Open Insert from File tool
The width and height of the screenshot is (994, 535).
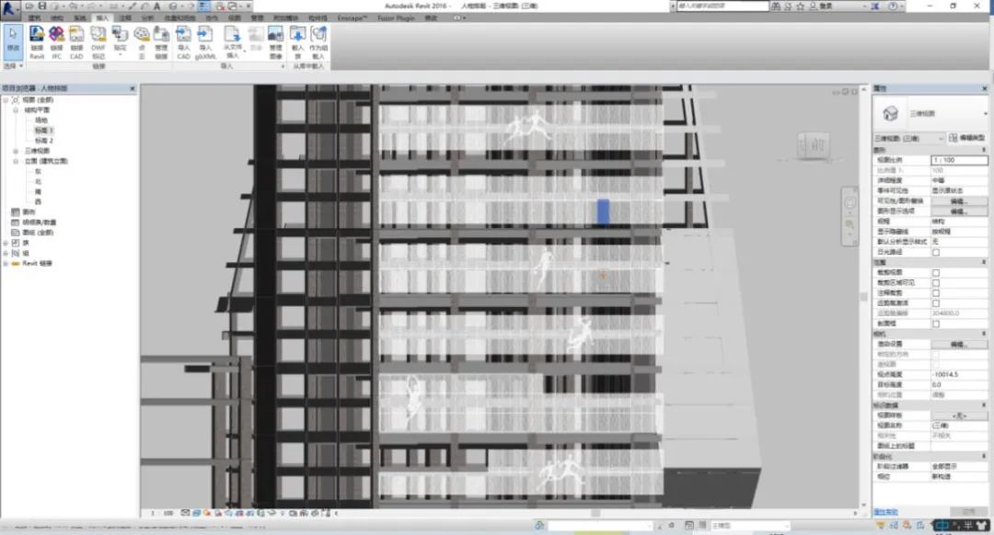click(x=232, y=41)
